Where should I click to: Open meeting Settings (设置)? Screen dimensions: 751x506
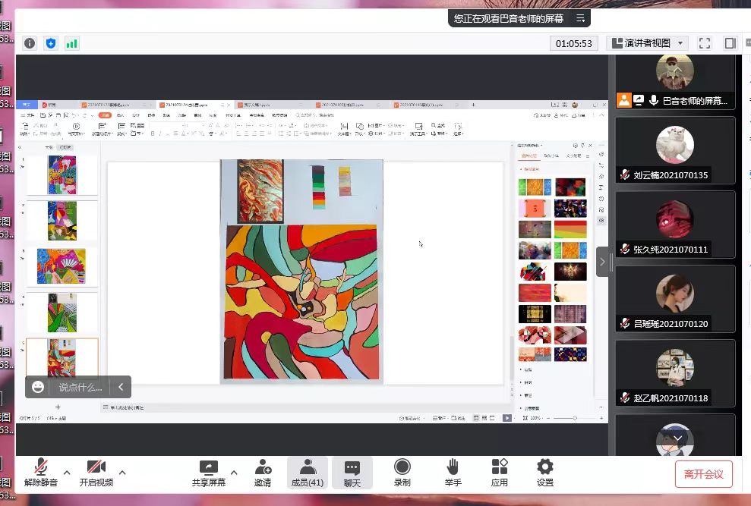point(545,472)
